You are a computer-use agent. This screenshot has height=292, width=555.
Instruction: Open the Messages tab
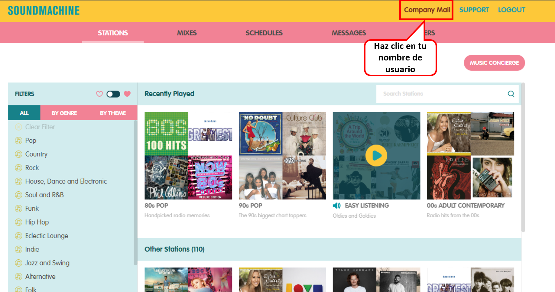point(349,33)
